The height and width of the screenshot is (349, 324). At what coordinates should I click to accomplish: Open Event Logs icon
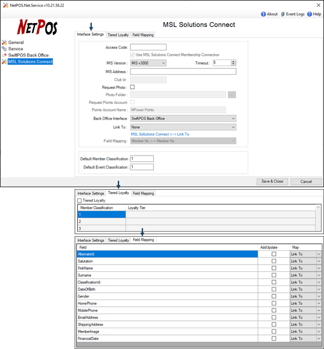283,14
